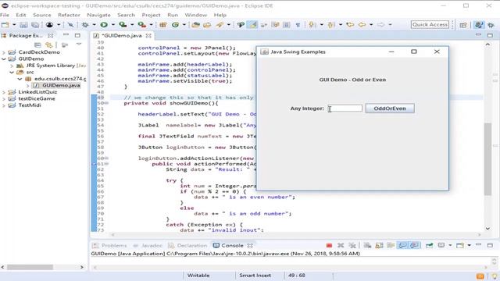
Task: Terminate the program with red stop icon
Action: pyautogui.click(x=329, y=245)
